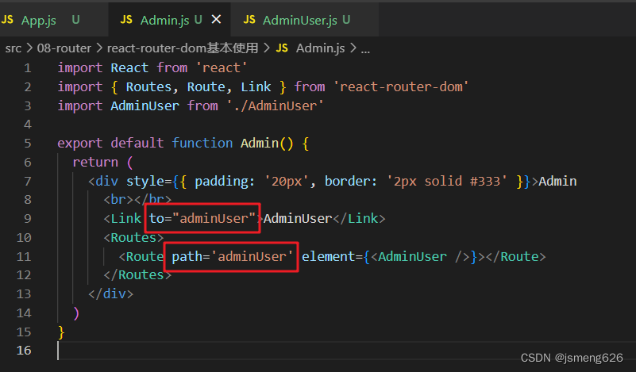Click the Admin function name on line 5
636x372 pixels.
coord(260,143)
